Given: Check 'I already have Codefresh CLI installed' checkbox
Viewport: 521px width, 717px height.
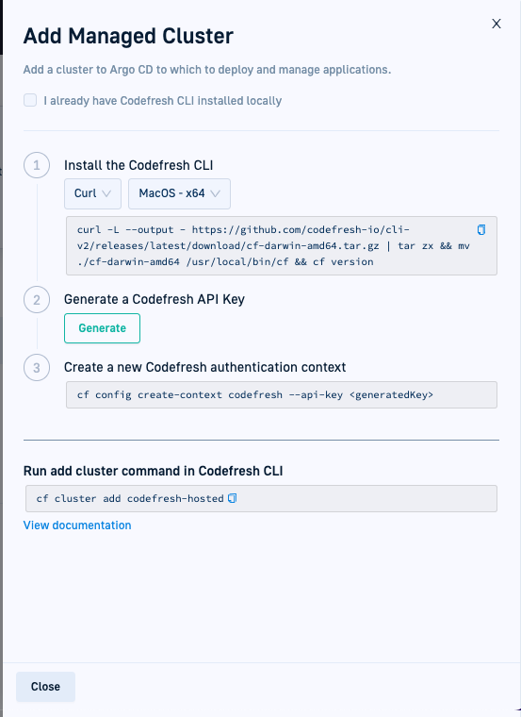Looking at the screenshot, I should 30,100.
